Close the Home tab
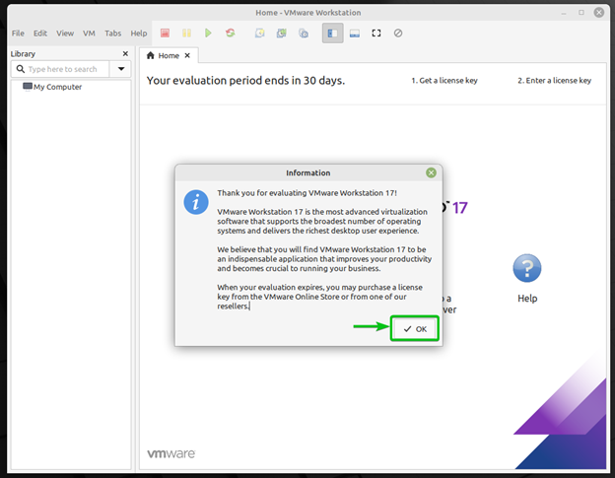This screenshot has width=615, height=478. click(187, 55)
